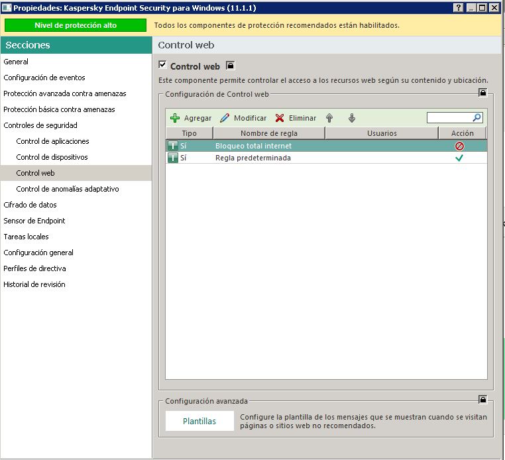Click the help question mark in title bar
This screenshot has height=460, width=505.
click(458, 8)
